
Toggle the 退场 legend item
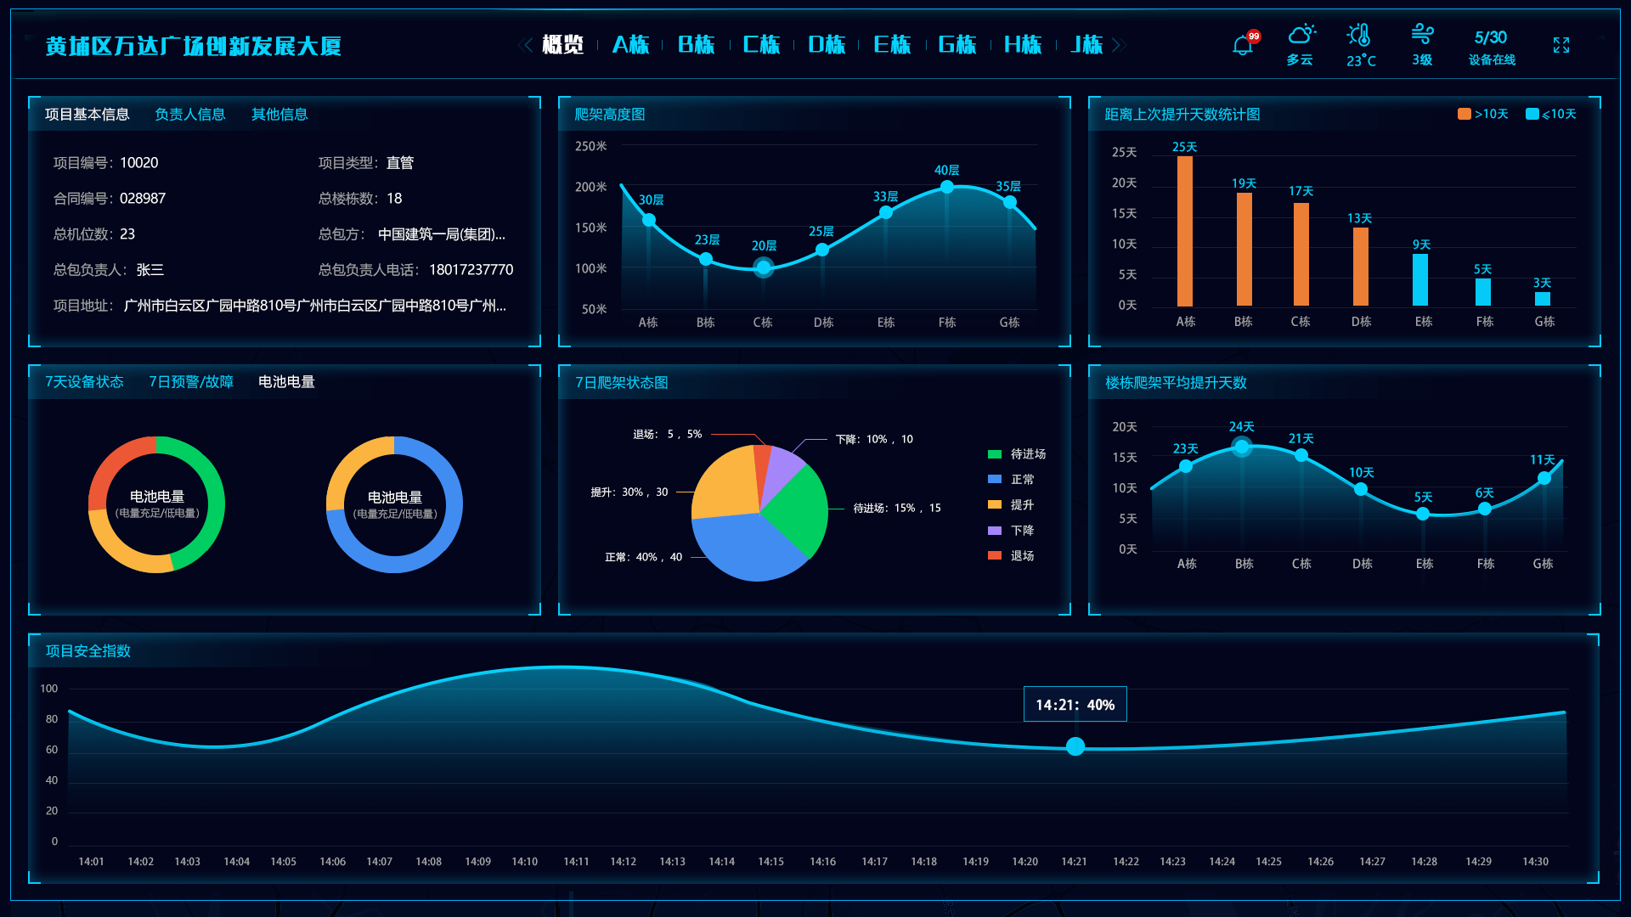[1011, 556]
